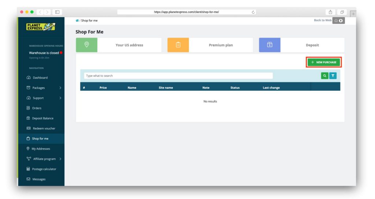
Task: Click the teal filter funnel button
Action: pos(333,76)
